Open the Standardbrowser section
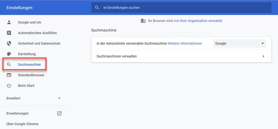Screen dimensions: 278x129 click(x=31, y=75)
